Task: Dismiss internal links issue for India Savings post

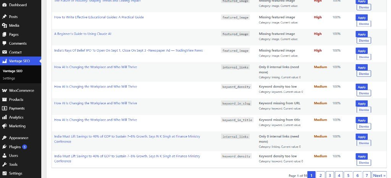Action: coord(364,143)
